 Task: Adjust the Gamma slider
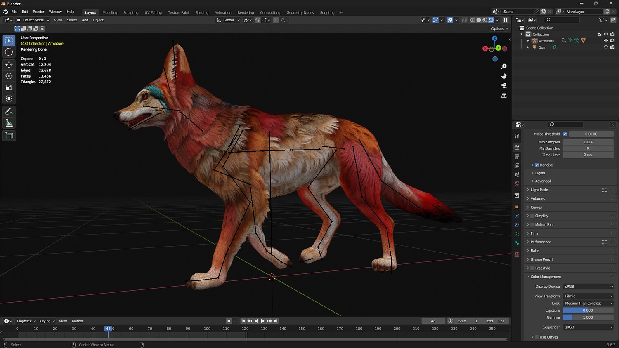[x=588, y=317]
